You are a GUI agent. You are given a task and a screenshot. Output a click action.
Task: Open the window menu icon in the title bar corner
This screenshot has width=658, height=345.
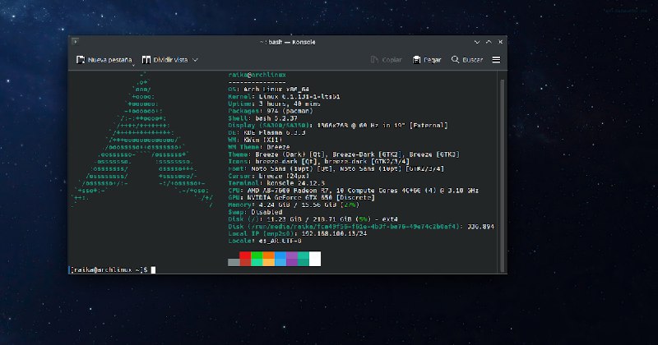pos(75,41)
